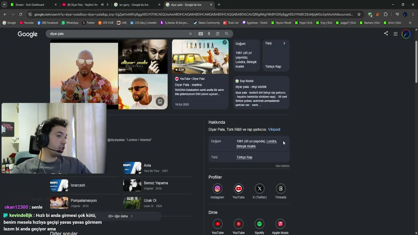This screenshot has height=235, width=418.
Task: Open the Uzak Ol song
Action: pyautogui.click(x=157, y=203)
